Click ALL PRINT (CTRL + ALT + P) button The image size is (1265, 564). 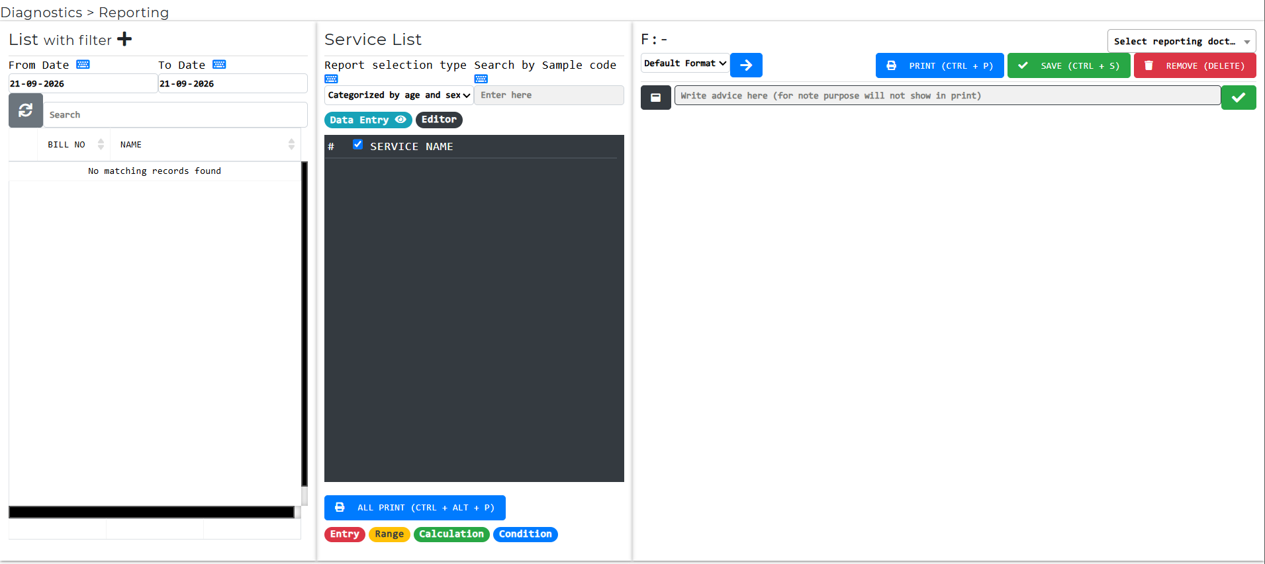click(415, 508)
